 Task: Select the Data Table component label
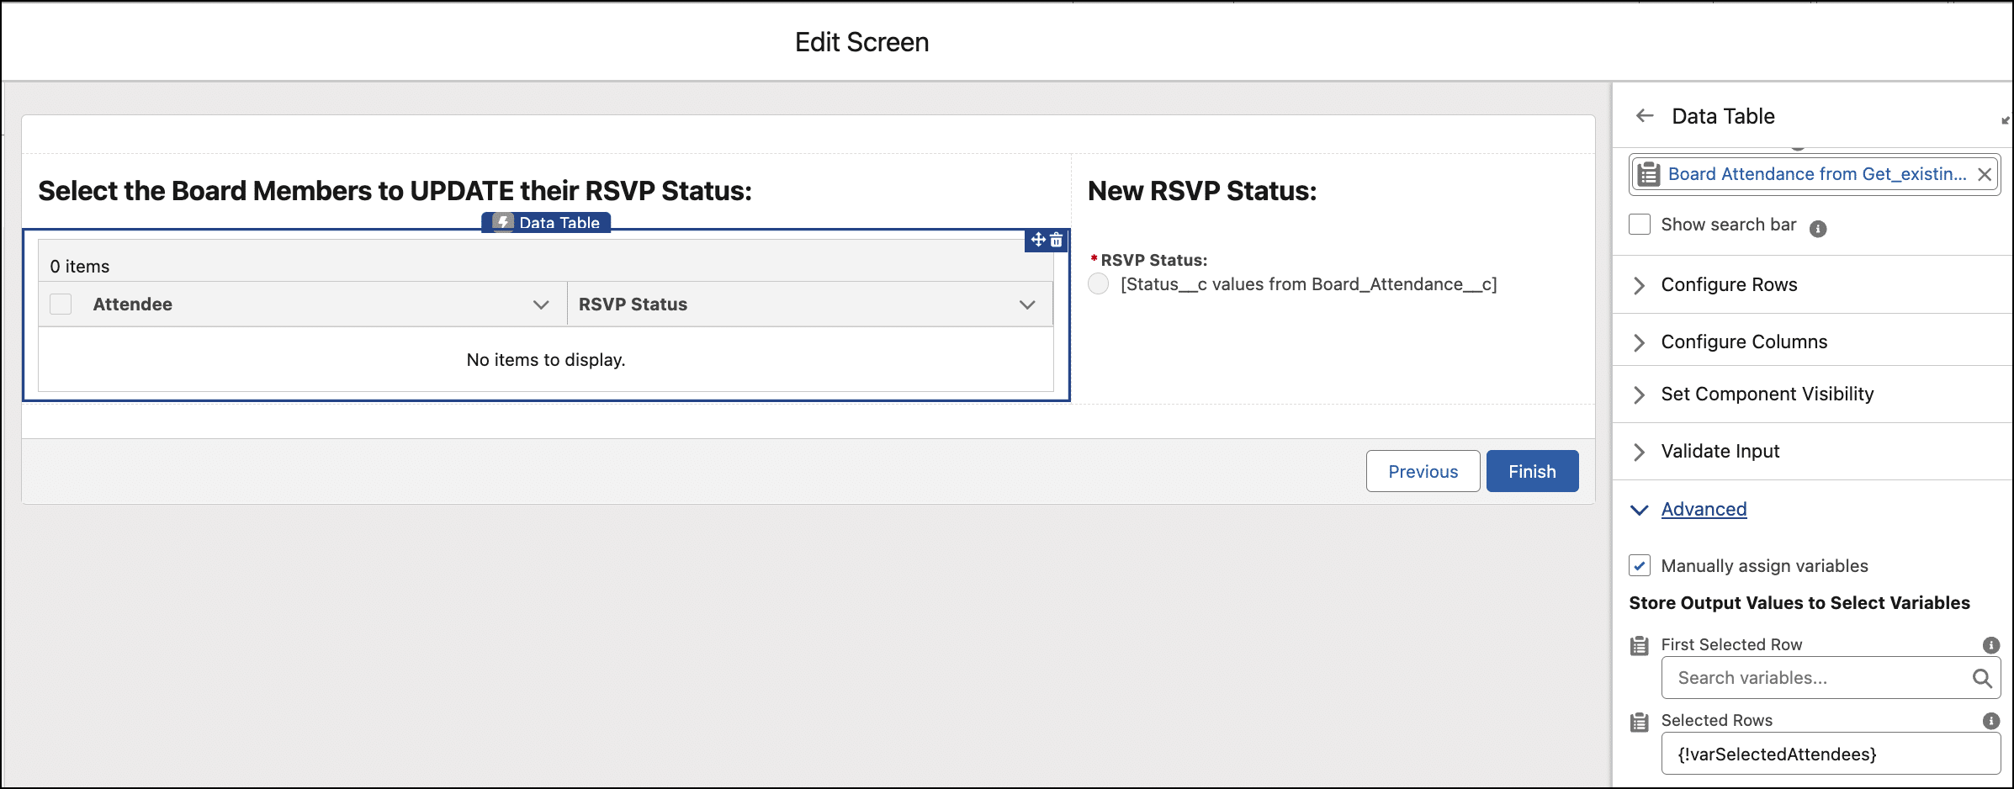pos(546,222)
